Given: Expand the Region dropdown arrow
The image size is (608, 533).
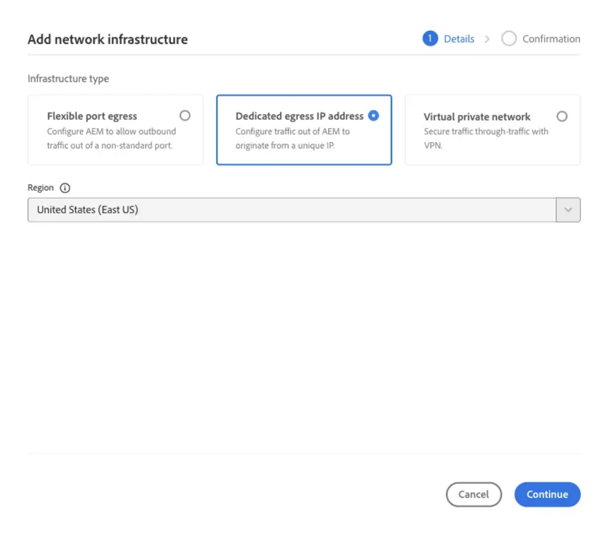Looking at the screenshot, I should pos(568,210).
